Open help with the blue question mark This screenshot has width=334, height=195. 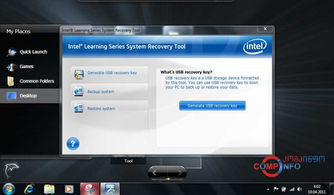click(x=73, y=144)
